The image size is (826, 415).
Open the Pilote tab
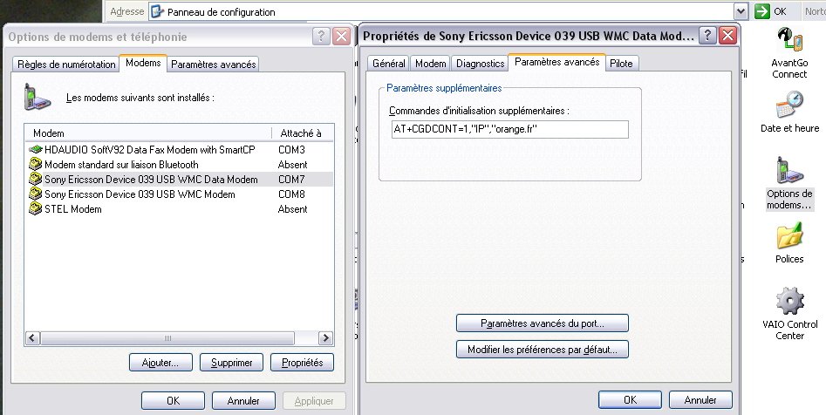[621, 63]
